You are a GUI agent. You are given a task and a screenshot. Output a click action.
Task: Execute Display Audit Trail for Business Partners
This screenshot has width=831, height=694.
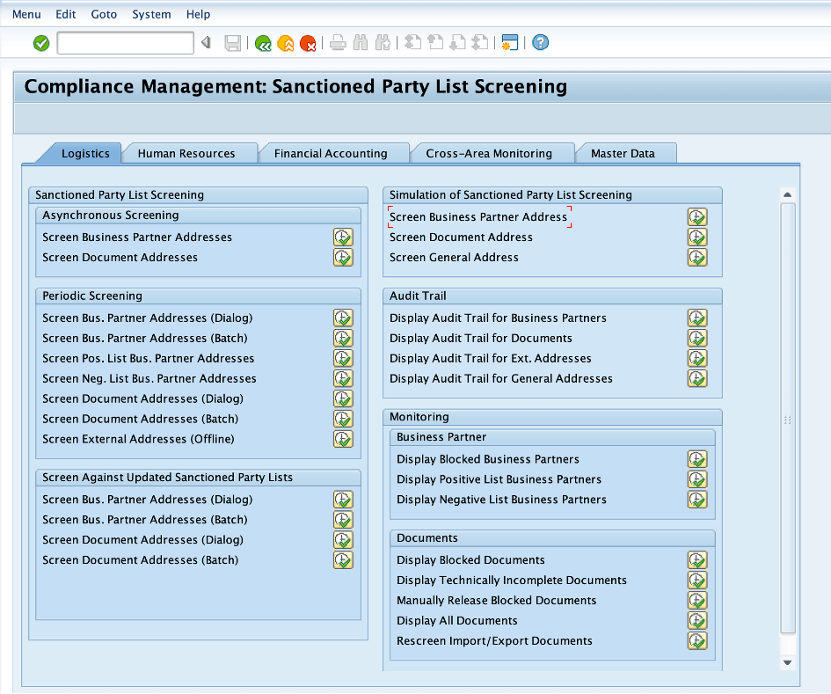pos(697,318)
